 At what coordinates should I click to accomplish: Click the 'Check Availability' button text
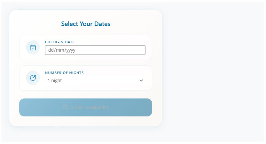coord(90,107)
